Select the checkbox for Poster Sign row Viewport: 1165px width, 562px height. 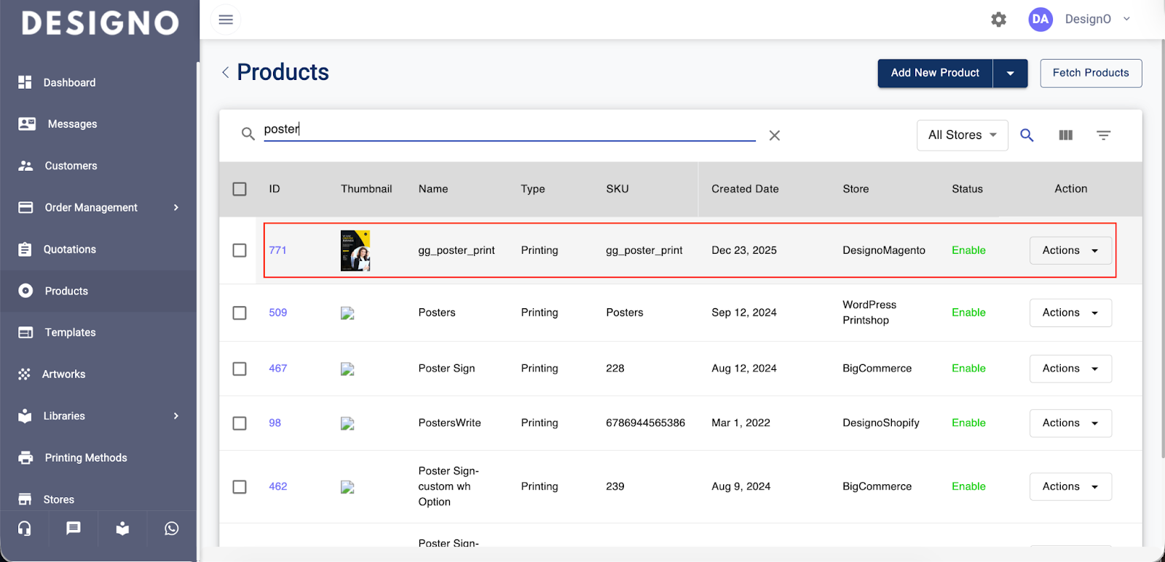click(x=240, y=369)
